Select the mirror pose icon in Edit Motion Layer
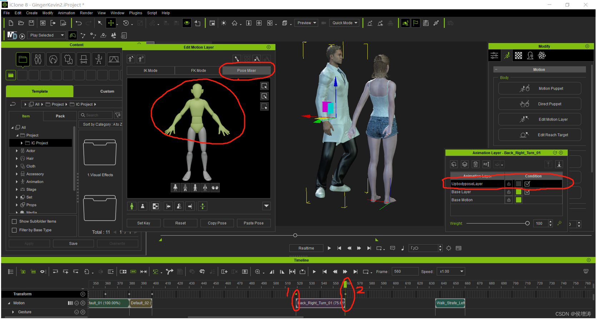 pos(155,206)
